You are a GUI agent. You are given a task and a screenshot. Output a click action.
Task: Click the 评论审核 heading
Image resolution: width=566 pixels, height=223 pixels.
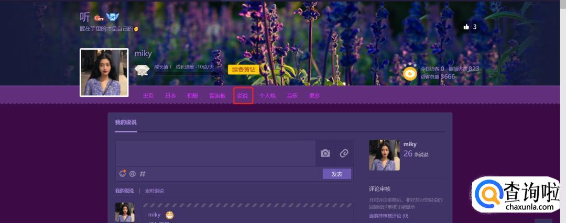[379, 189]
